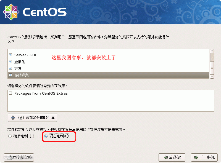Toggle the partially hidden checkbox above Server - GUI

(x=10, y=50)
